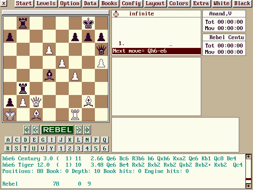253x190 pixels.
Task: Select the white pawn on h5
Action: point(101,63)
